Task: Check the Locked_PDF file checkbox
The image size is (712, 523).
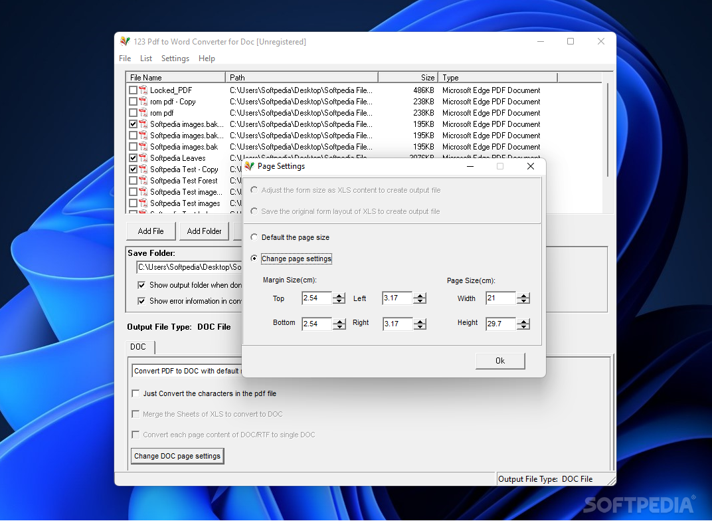Action: [x=133, y=90]
